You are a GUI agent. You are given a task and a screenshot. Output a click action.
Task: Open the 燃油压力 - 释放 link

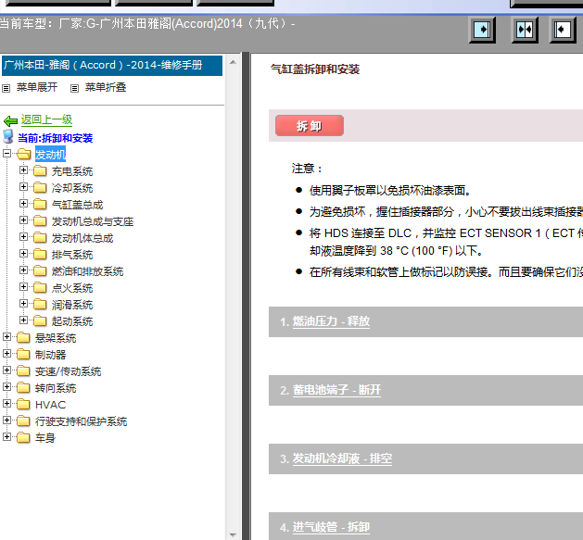[331, 321]
